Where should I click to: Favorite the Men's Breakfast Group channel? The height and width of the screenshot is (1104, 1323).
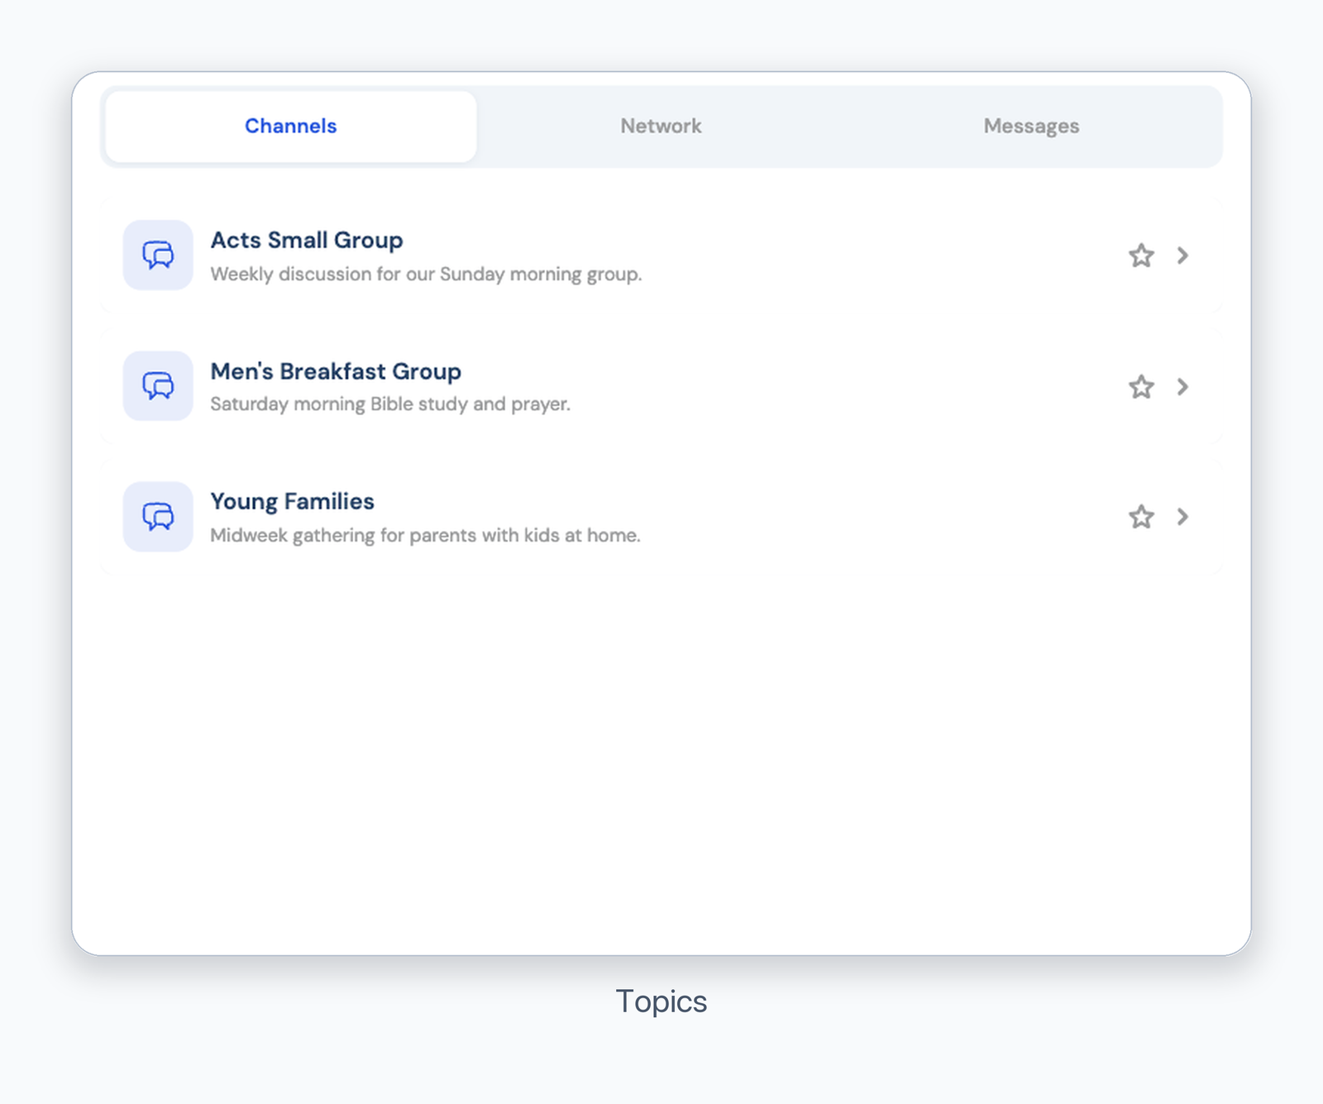pos(1141,386)
